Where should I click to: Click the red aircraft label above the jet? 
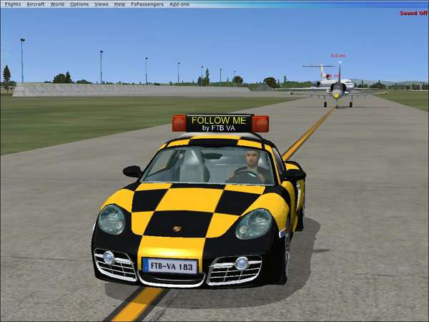tap(338, 56)
